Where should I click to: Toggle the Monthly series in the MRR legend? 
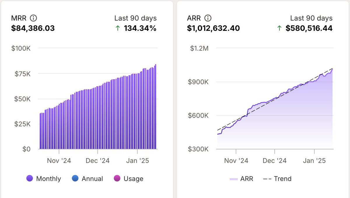[x=43, y=178]
